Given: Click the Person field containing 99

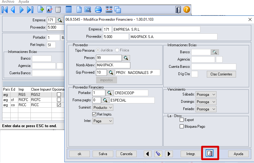Looking at the screenshot, I should [x=109, y=58].
